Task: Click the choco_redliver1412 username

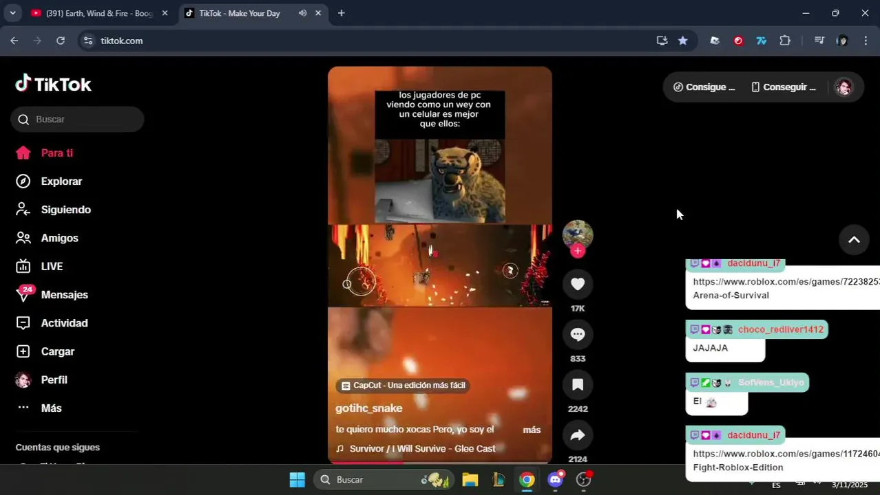Action: point(780,329)
